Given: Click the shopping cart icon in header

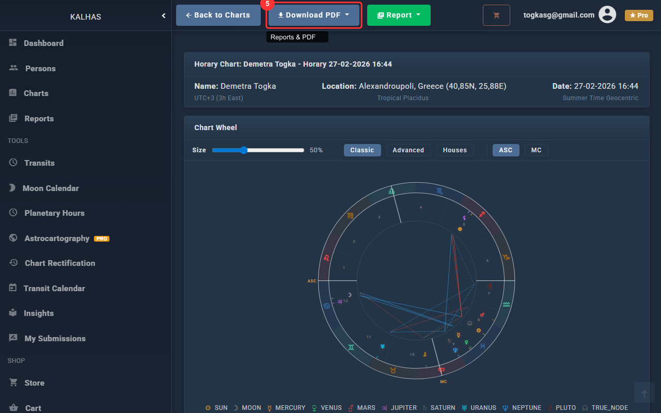Looking at the screenshot, I should coord(496,15).
